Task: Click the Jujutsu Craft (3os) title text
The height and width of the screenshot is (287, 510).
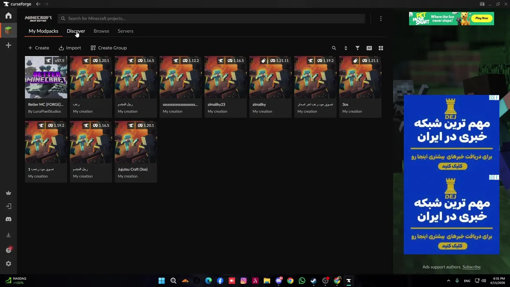Action: pyautogui.click(x=133, y=169)
